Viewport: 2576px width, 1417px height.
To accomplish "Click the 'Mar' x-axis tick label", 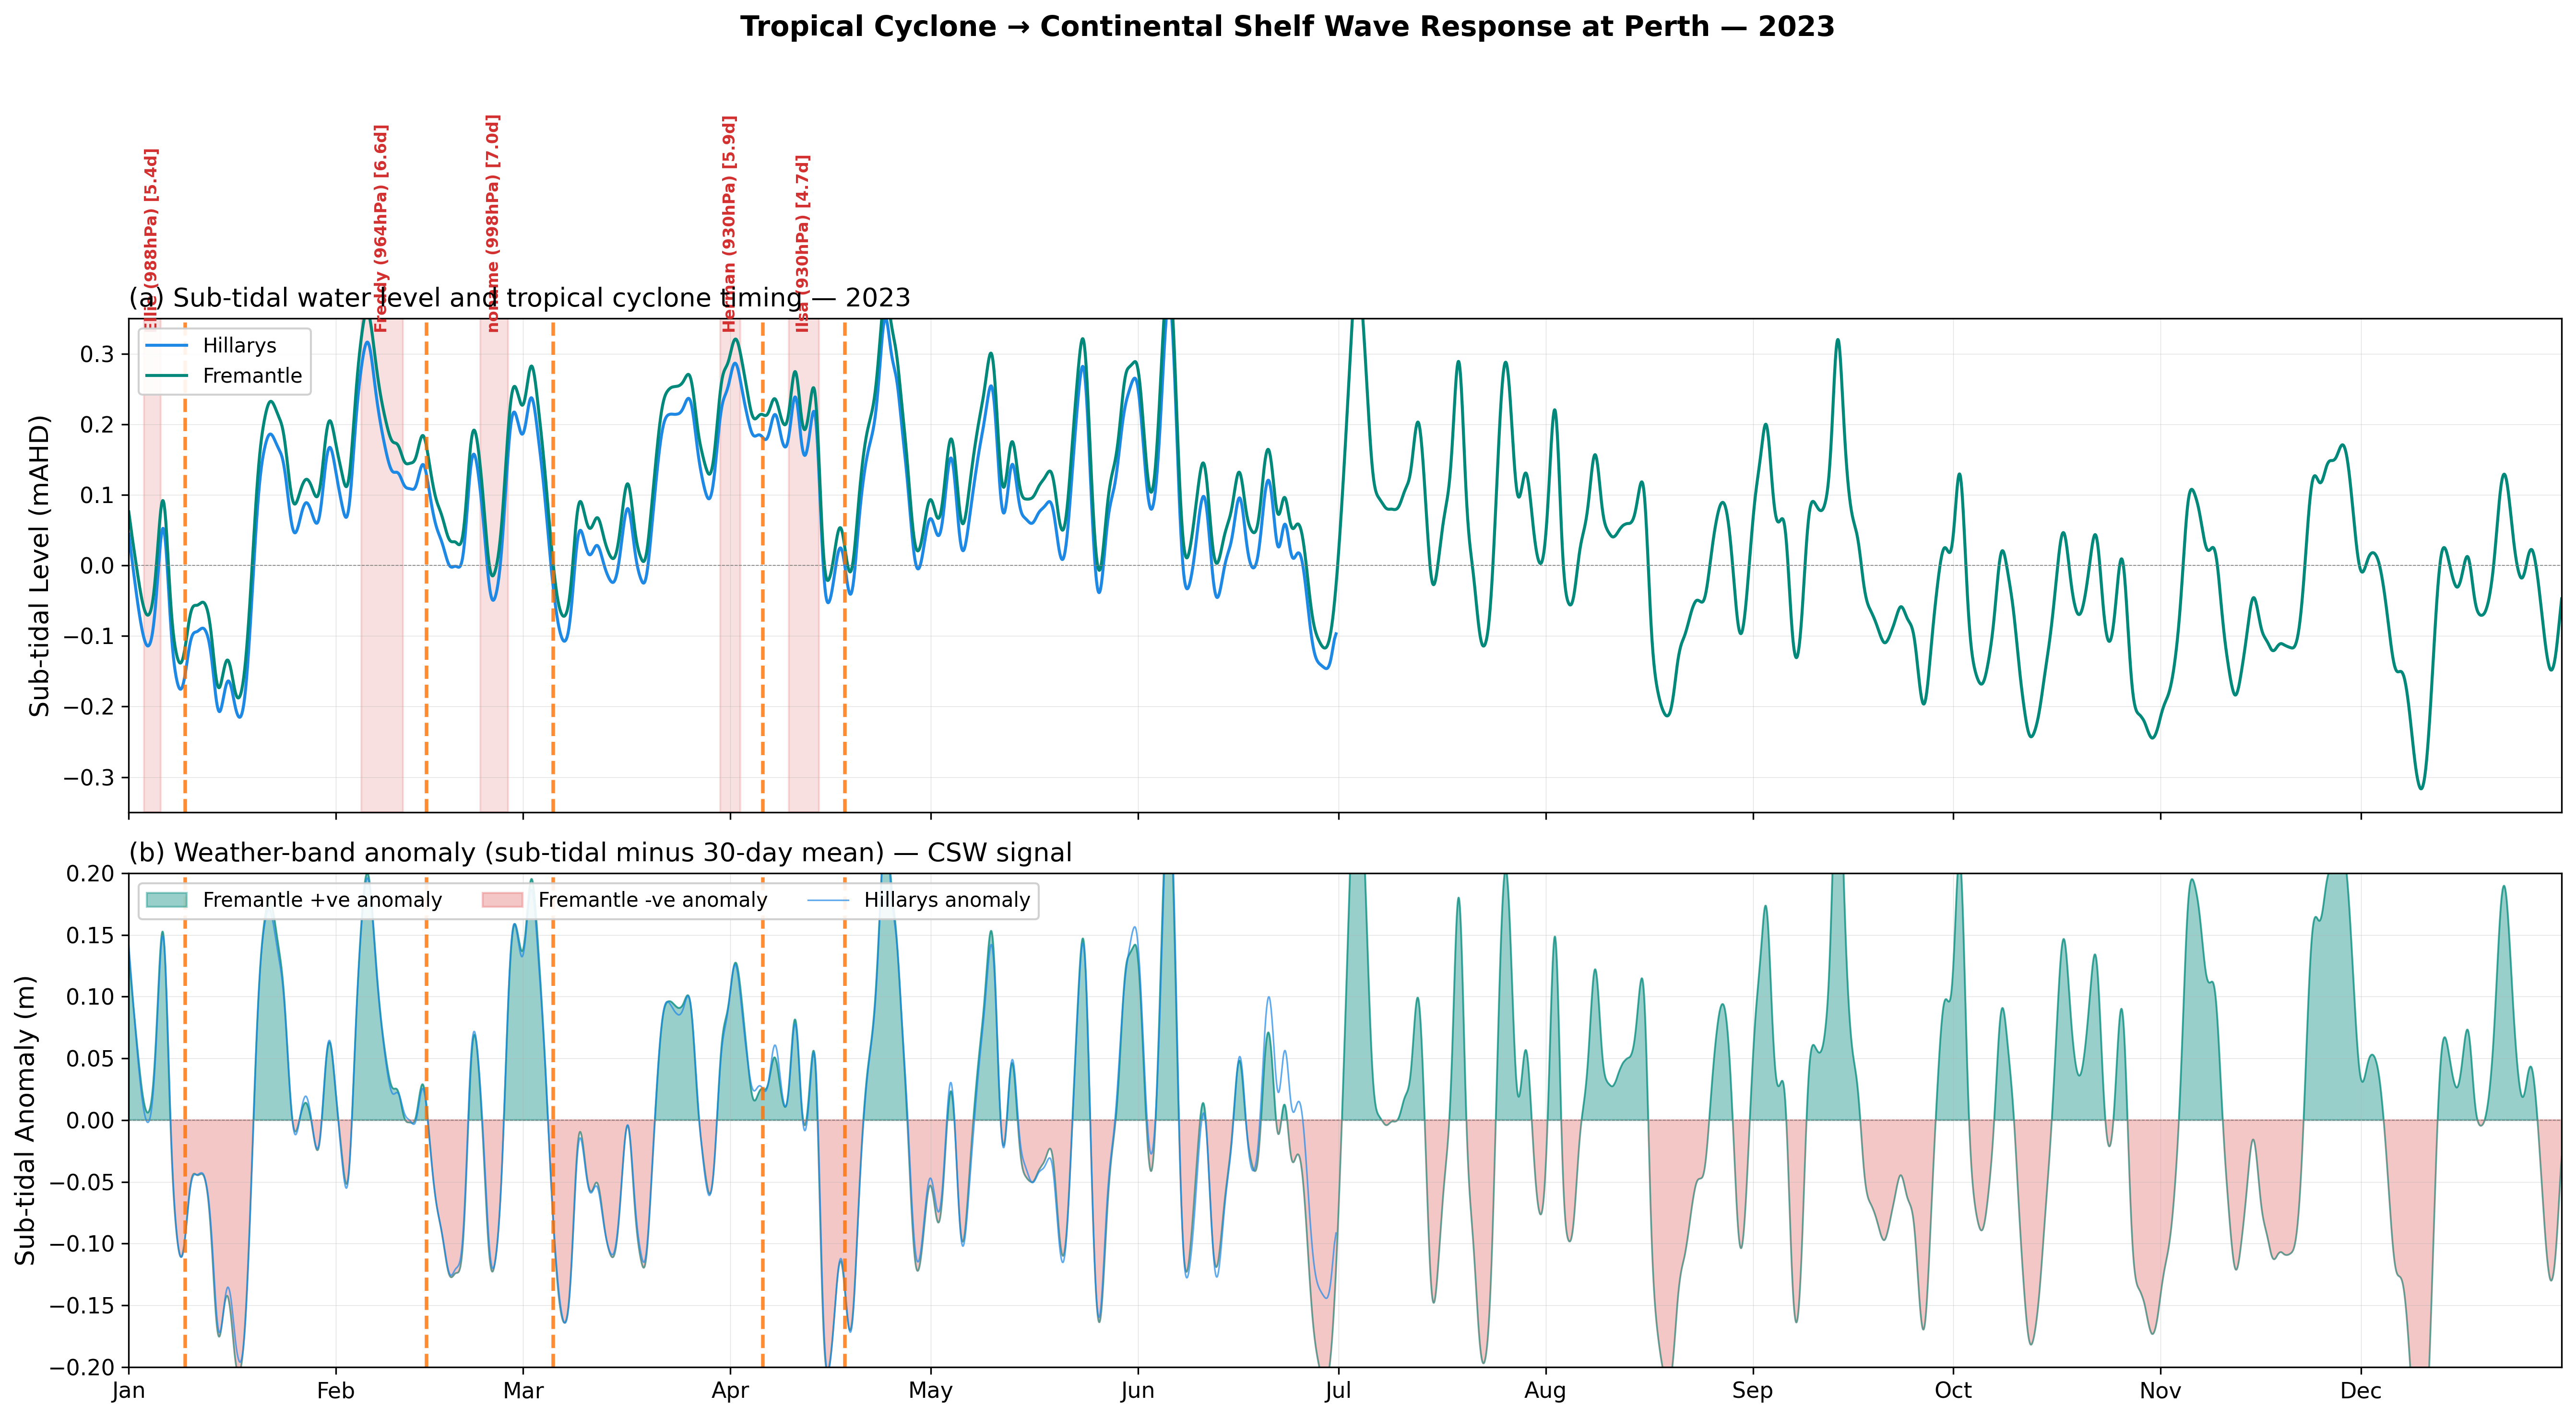I will (523, 1391).
